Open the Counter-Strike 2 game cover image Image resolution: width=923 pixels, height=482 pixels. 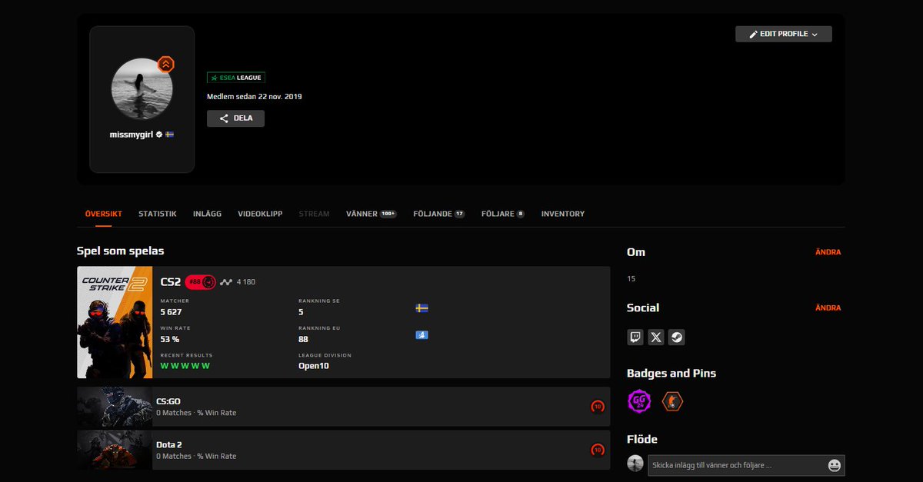coord(115,322)
